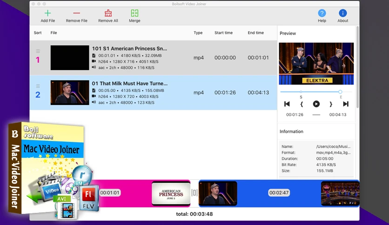Click the blue clip's last frame thumbnail
The image size is (389, 225).
[x=340, y=193]
